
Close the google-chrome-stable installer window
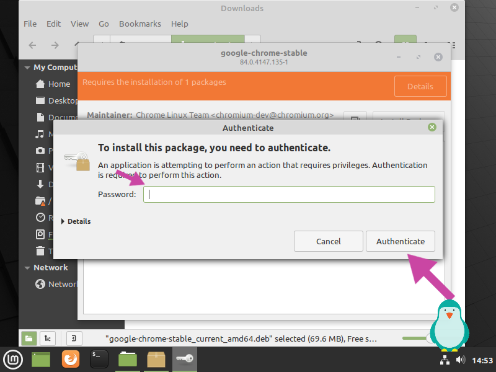[x=438, y=57]
